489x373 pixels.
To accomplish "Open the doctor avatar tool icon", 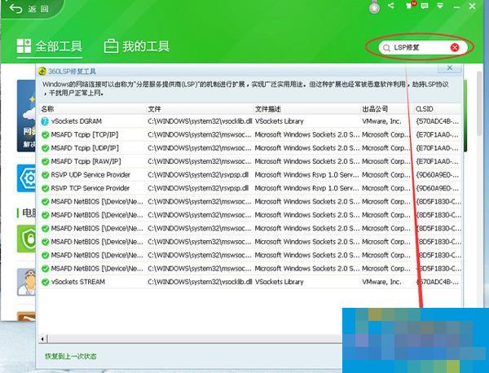I will (27, 282).
